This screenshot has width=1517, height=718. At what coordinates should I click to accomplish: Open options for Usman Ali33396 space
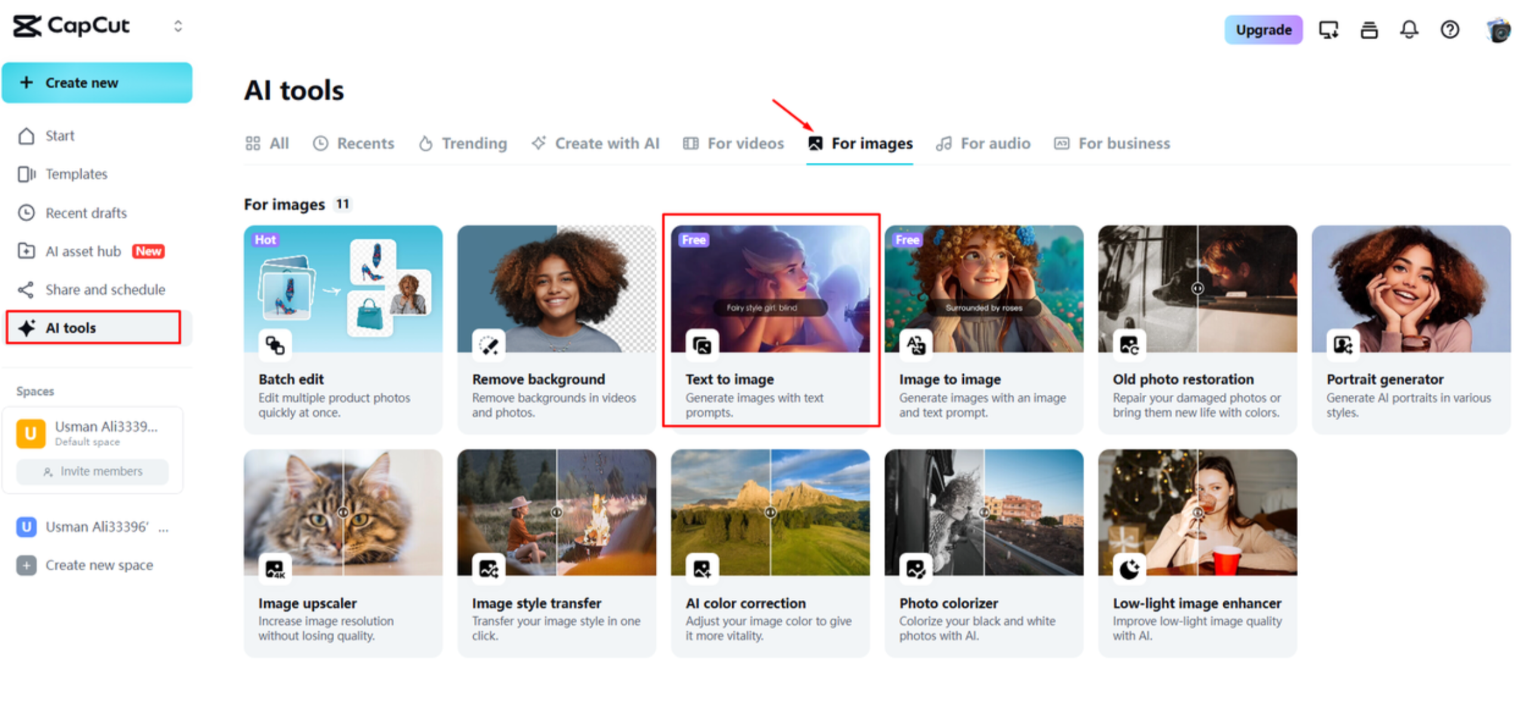(164, 528)
